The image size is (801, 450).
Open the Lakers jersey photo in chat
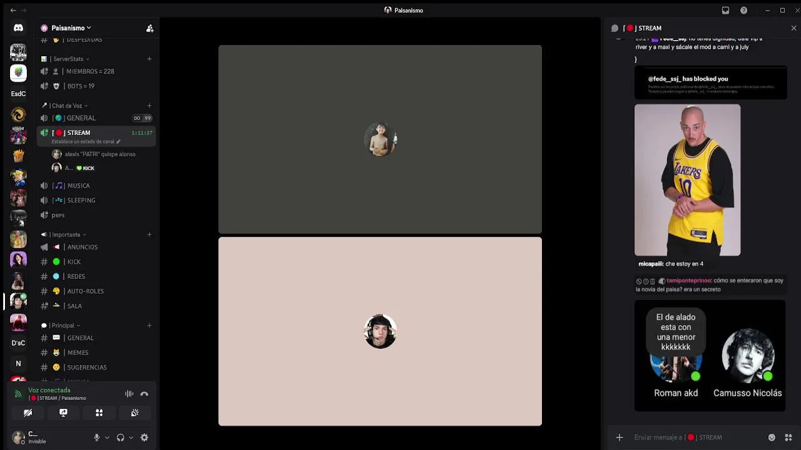[x=687, y=180]
